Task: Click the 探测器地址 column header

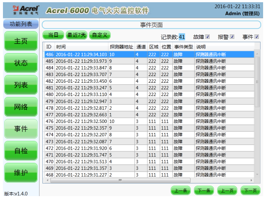Action: (x=121, y=47)
